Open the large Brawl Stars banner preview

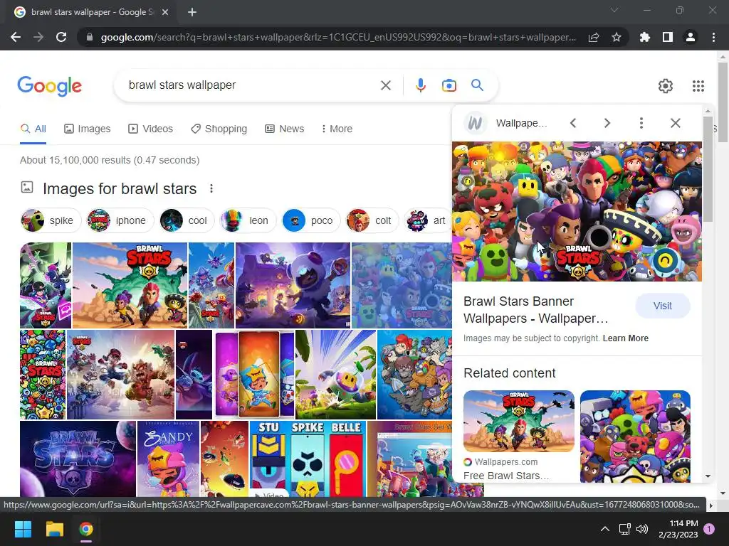[577, 211]
